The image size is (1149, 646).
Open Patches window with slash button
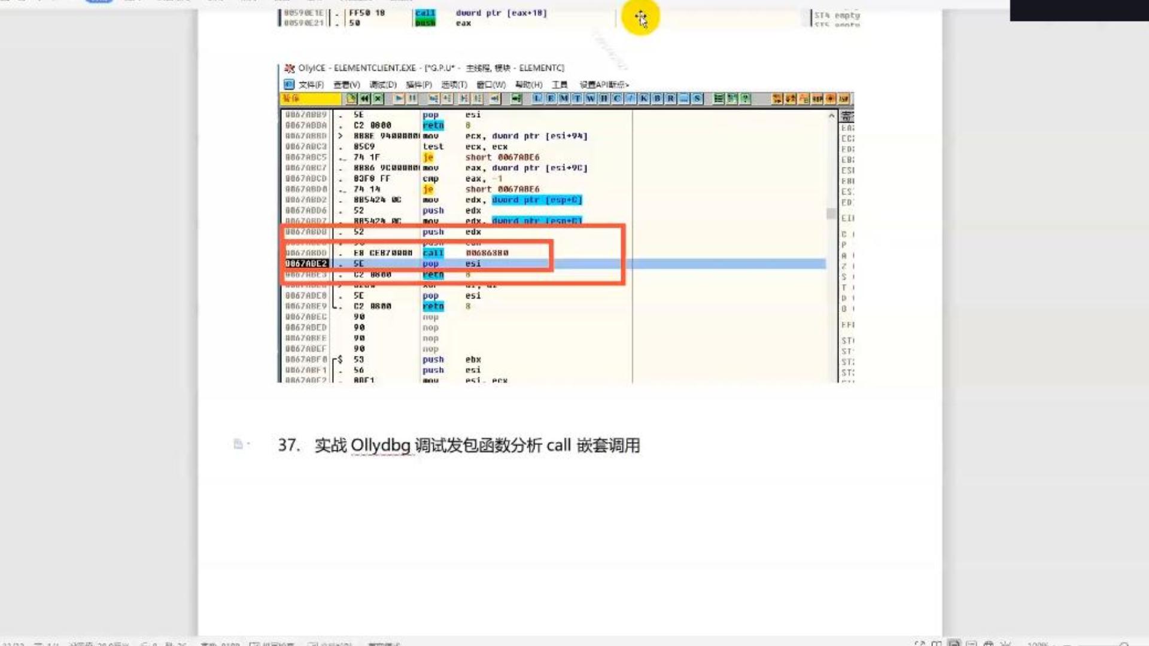630,99
